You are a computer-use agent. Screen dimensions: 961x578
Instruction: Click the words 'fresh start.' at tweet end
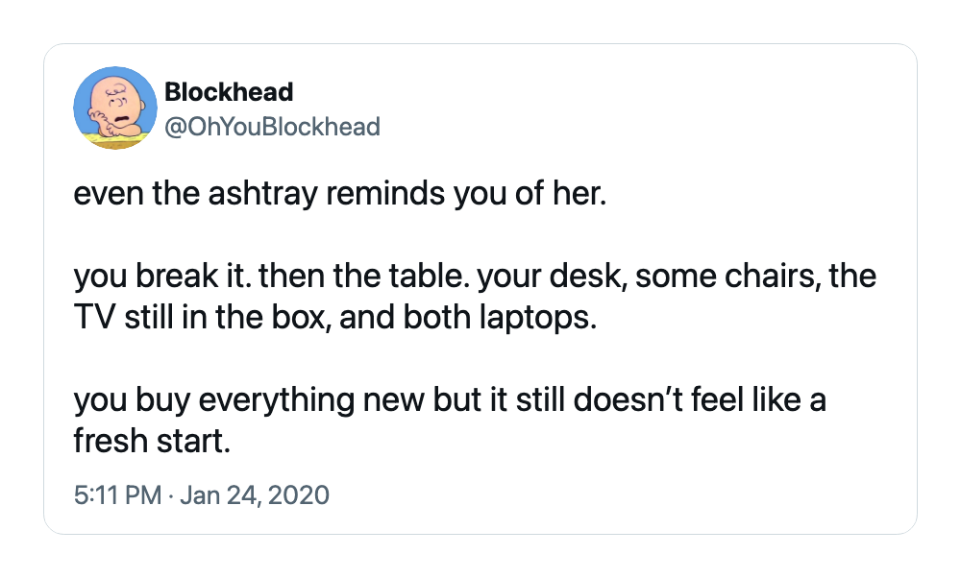coord(152,441)
